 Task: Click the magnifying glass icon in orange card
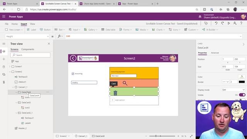125,83
